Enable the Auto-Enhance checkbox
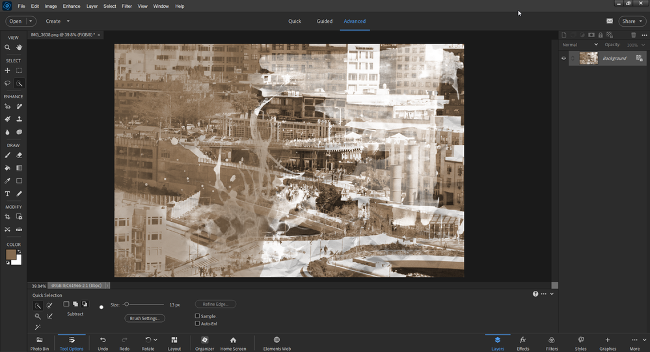The width and height of the screenshot is (650, 352). [197, 323]
